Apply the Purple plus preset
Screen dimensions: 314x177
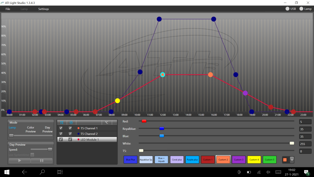click(192, 160)
